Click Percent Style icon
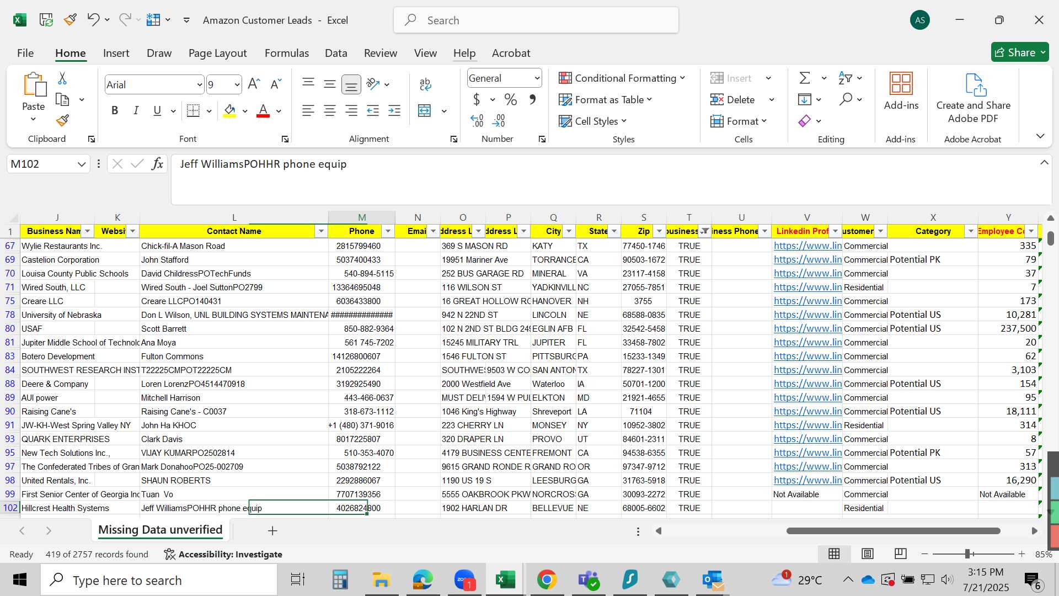This screenshot has width=1059, height=596. (x=511, y=99)
